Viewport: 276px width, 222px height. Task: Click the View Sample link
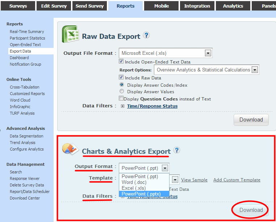(194, 180)
